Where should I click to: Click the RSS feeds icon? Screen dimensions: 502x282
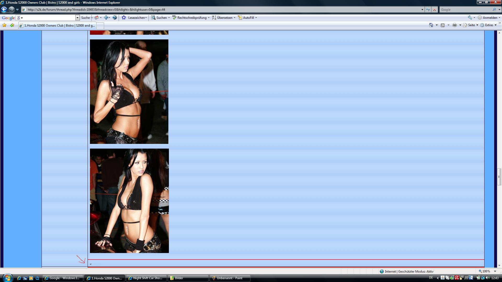[443, 25]
